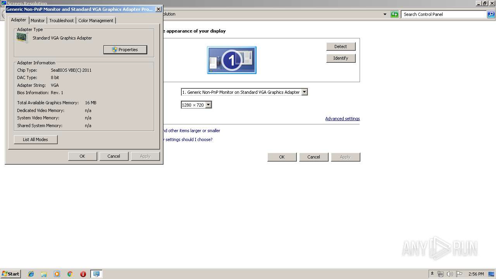
Task: Minimize the Screen Resolution window
Action: (479, 3)
